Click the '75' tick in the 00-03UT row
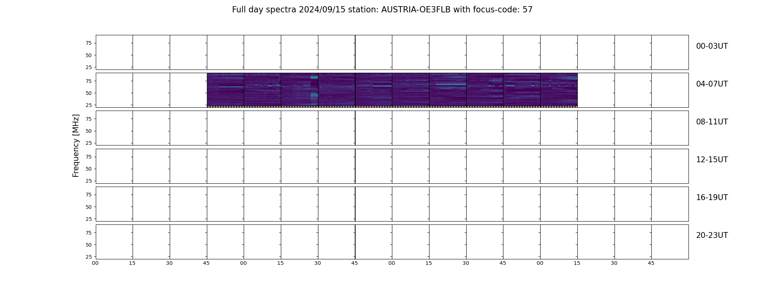This screenshot has height=291, width=765. 89,43
